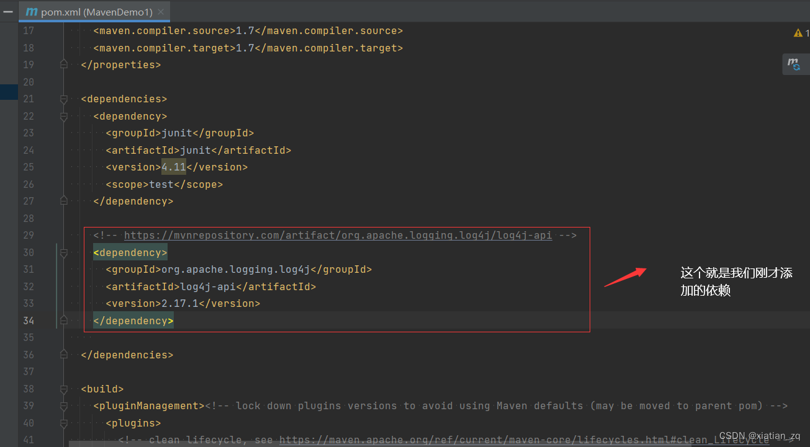Open the maven.apache.org lifecycles link
Image resolution: width=810 pixels, height=447 pixels.
[x=524, y=440]
